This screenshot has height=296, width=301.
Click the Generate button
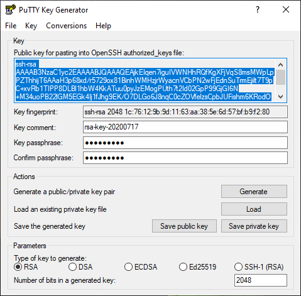pos(254,192)
